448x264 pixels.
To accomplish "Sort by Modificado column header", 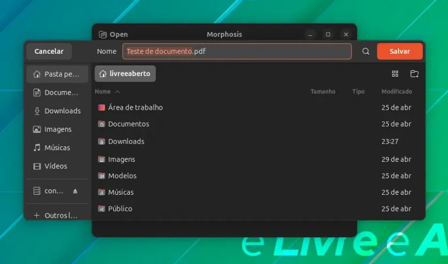I will (397, 92).
